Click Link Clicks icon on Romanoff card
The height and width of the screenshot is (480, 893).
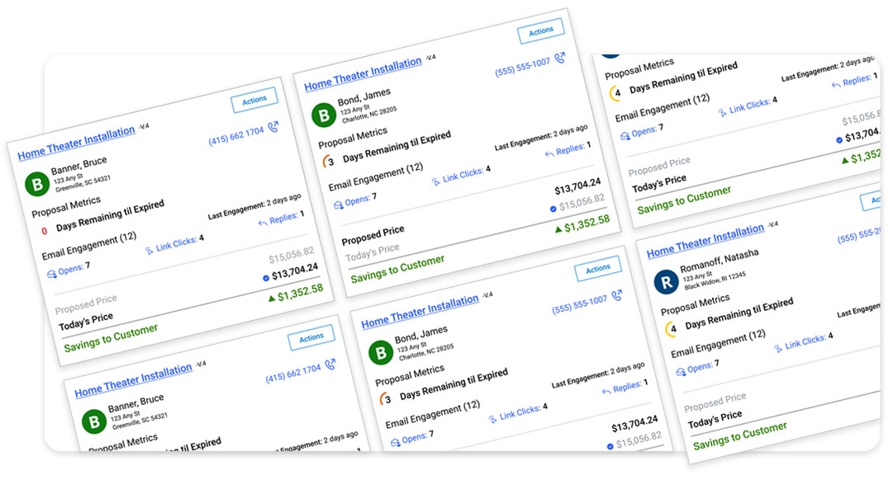click(779, 348)
